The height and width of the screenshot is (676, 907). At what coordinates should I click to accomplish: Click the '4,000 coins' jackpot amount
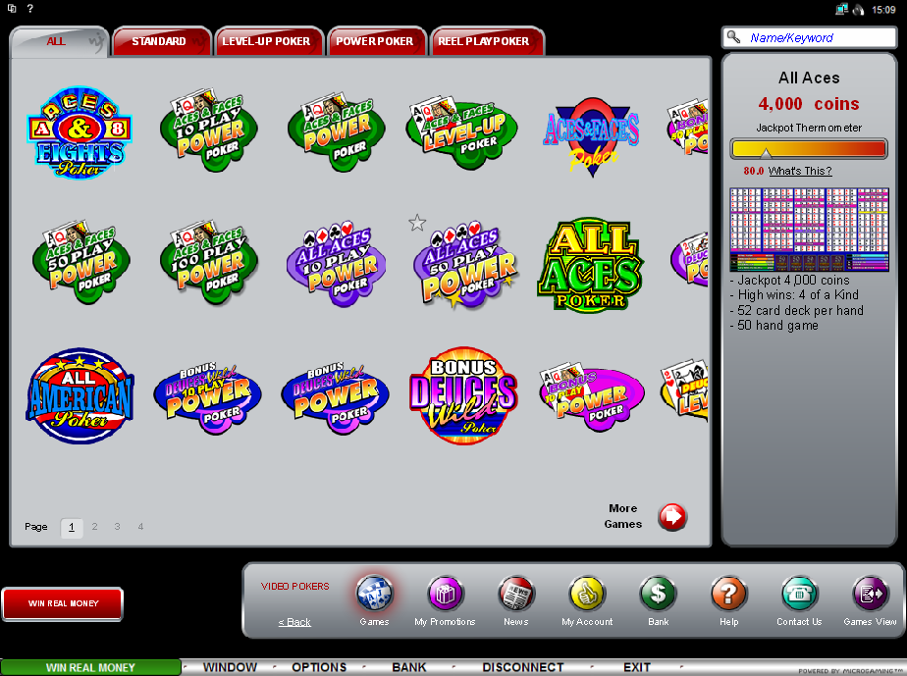coord(809,104)
